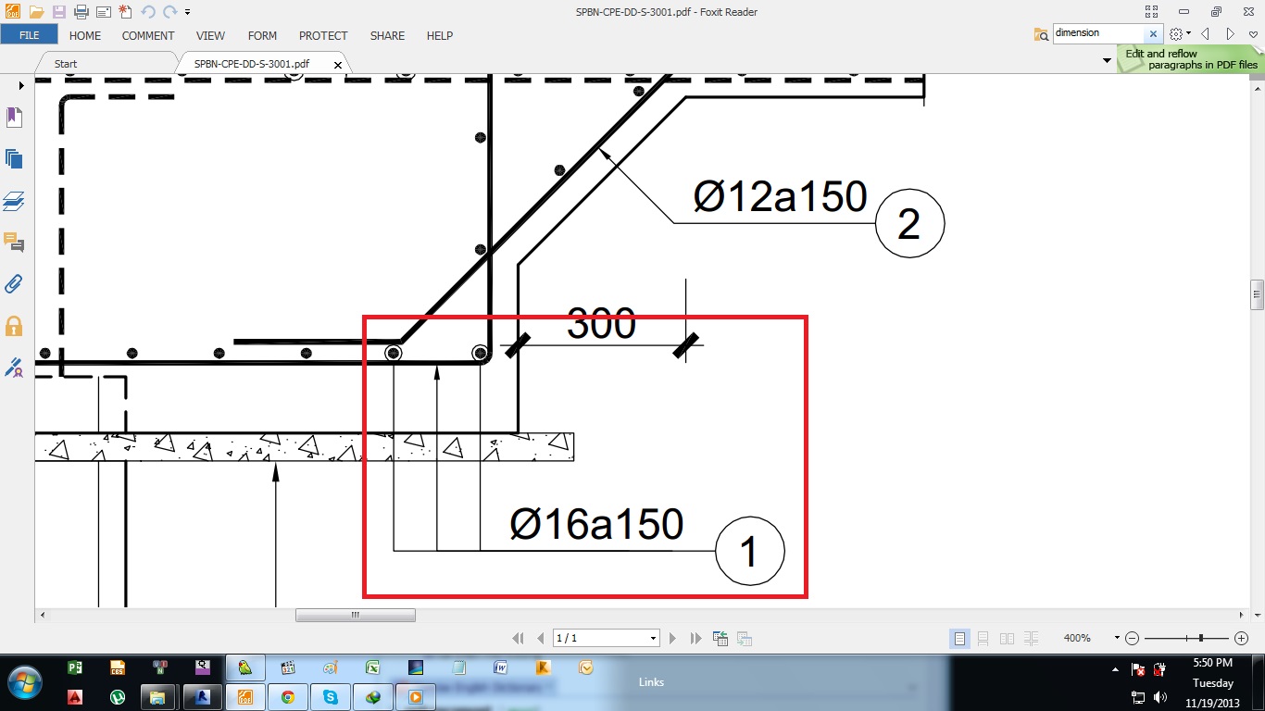
Task: Redo the last action
Action: pyautogui.click(x=169, y=12)
